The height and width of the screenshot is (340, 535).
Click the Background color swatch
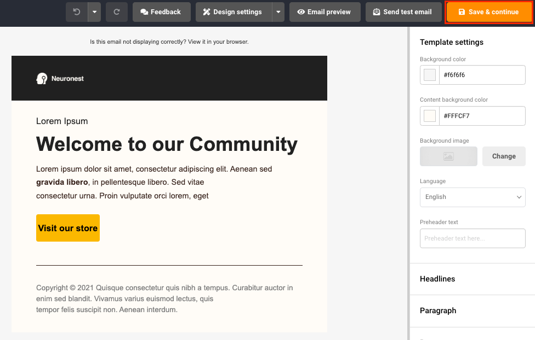[x=430, y=75]
